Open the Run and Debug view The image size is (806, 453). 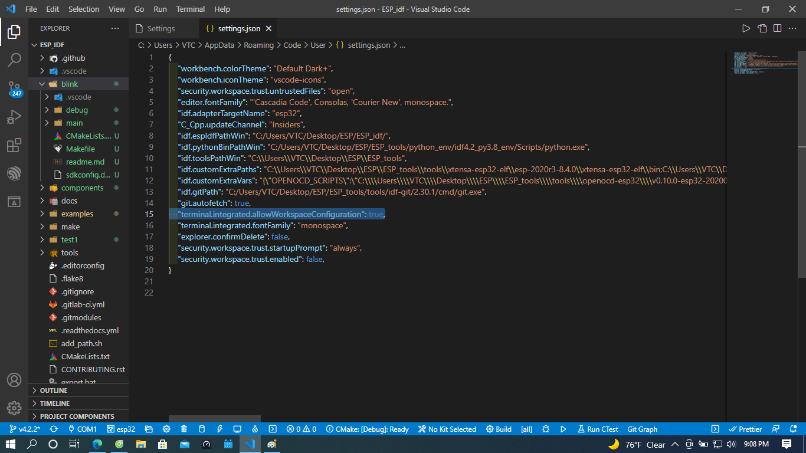pyautogui.click(x=14, y=117)
